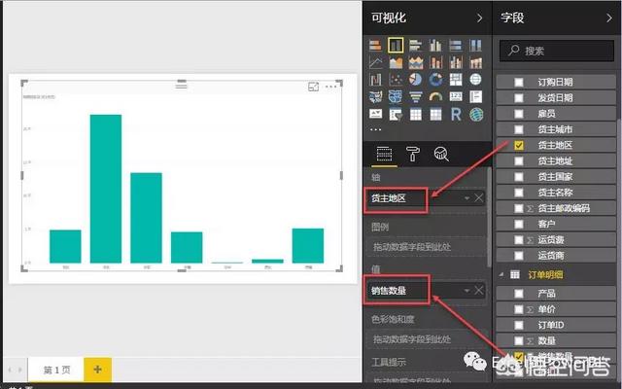Select the line and stacked column visual

click(435, 62)
